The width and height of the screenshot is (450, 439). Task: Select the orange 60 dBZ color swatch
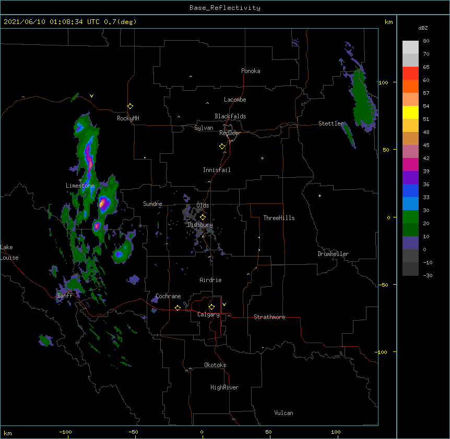(x=410, y=86)
